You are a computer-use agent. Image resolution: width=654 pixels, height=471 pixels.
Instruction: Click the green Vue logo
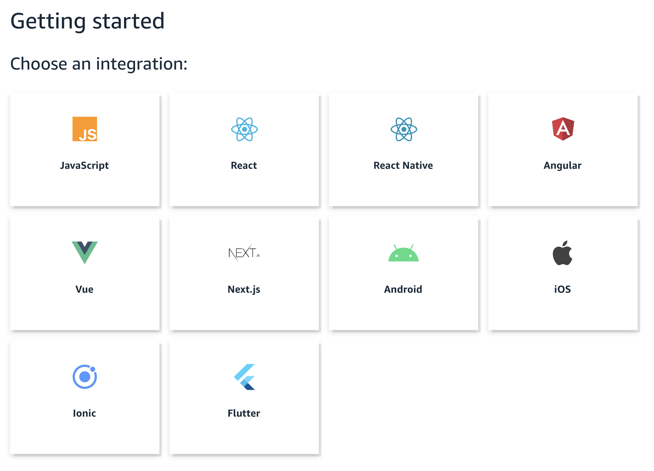[x=84, y=252]
